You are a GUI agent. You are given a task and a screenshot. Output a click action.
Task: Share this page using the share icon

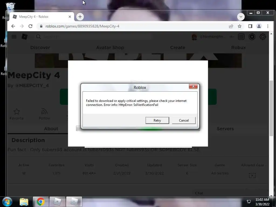[x=231, y=26]
